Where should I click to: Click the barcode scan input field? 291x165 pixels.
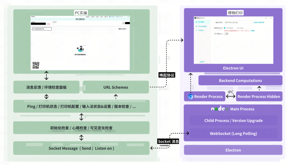coord(42,29)
